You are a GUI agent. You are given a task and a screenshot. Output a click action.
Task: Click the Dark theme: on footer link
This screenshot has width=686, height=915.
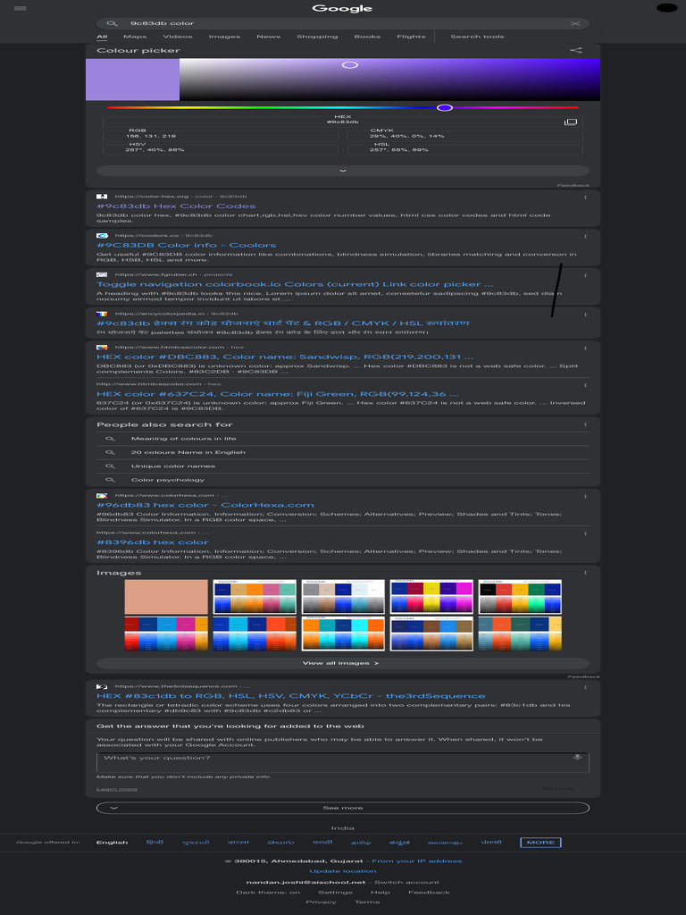[268, 893]
